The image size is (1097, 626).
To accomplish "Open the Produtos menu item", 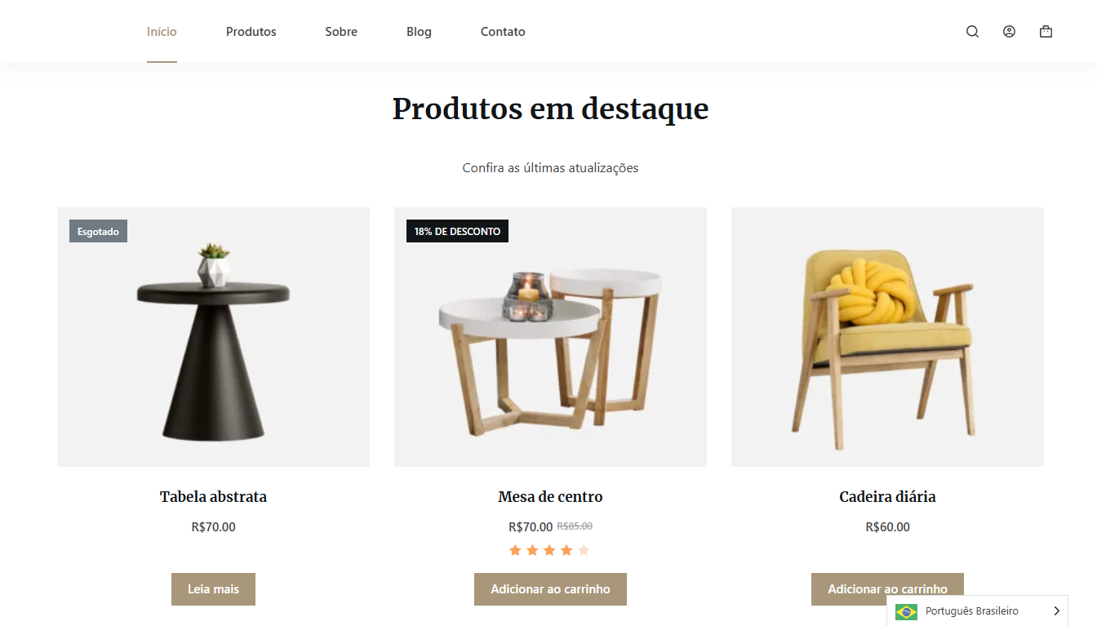I will pyautogui.click(x=251, y=32).
